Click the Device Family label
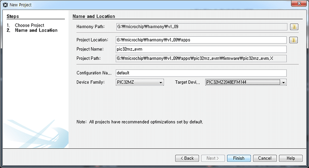The height and width of the screenshot is (168, 309). [x=91, y=82]
